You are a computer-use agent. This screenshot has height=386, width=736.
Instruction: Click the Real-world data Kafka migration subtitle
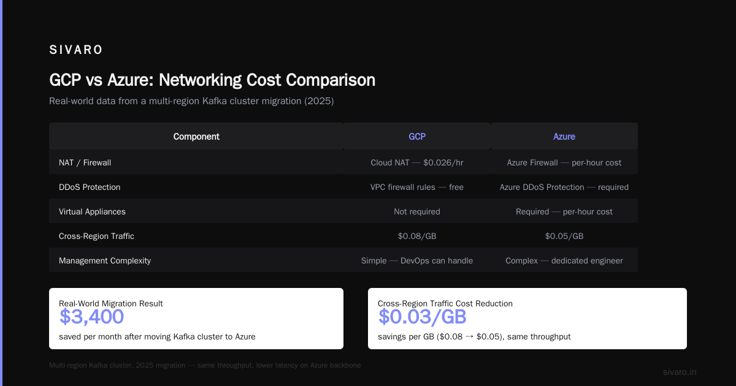pyautogui.click(x=191, y=101)
